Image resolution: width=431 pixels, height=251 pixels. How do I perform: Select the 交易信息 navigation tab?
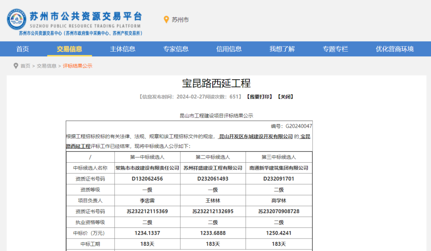69,49
